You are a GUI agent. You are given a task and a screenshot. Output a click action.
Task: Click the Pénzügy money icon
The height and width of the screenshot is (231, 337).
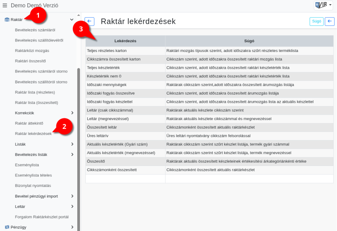click(7, 227)
